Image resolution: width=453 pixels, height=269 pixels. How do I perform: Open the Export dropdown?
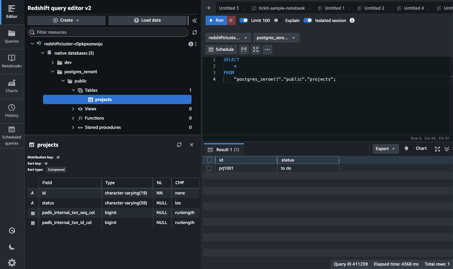385,149
